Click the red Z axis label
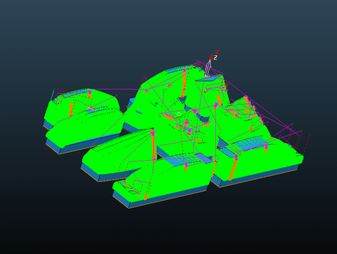 click(x=218, y=52)
